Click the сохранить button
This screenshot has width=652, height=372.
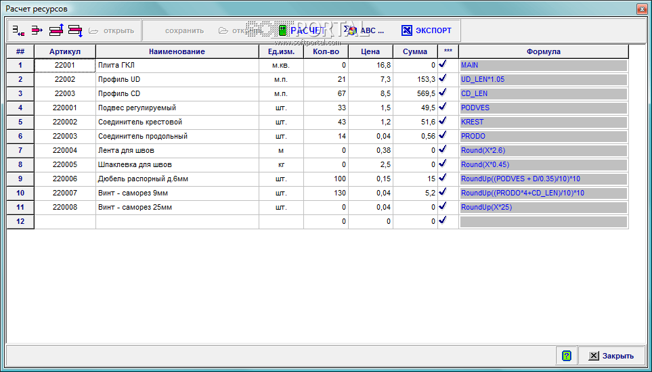pos(184,30)
